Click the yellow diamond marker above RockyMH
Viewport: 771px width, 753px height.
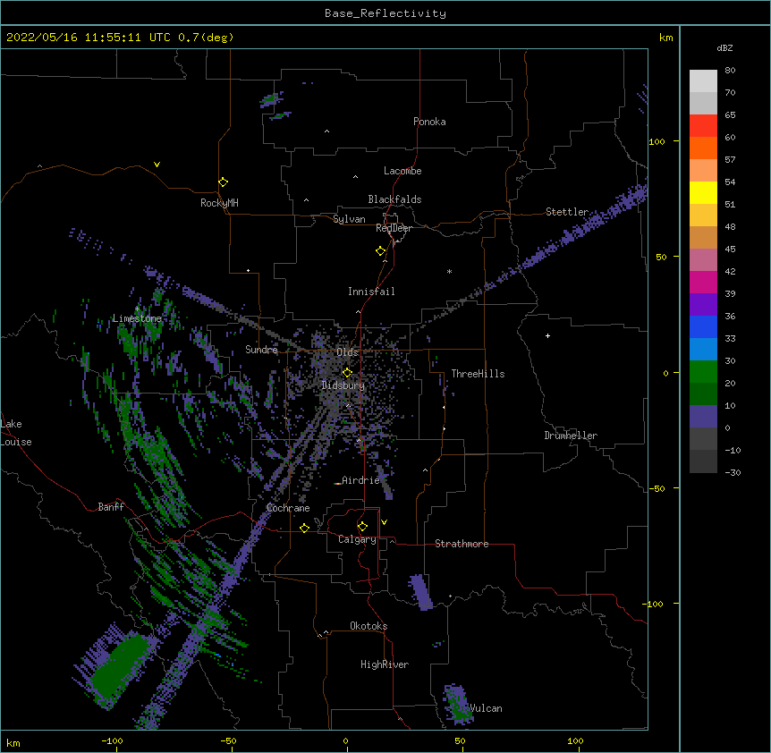223,182
